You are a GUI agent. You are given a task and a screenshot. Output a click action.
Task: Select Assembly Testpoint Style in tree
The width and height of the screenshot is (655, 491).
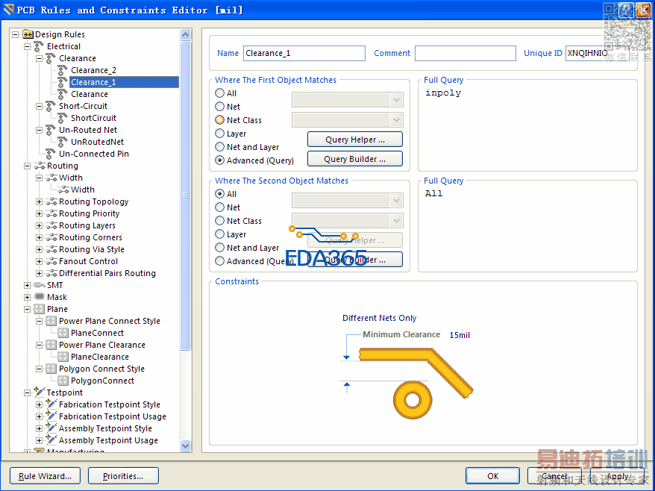click(x=105, y=429)
